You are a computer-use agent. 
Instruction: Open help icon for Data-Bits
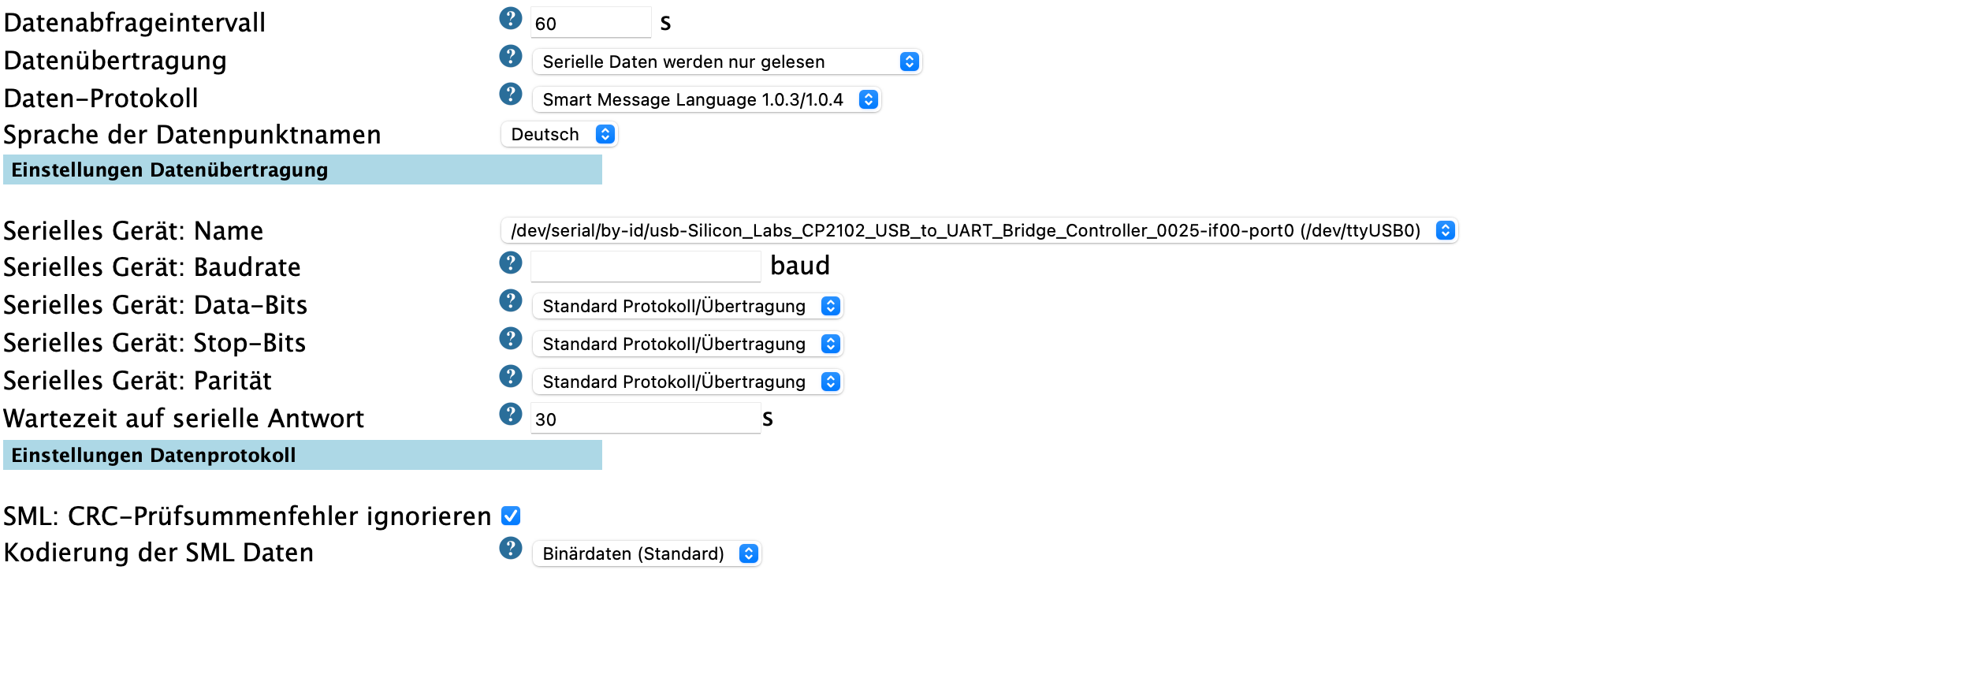click(x=511, y=300)
